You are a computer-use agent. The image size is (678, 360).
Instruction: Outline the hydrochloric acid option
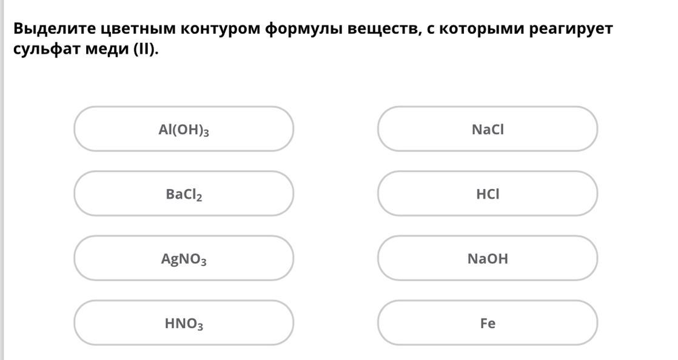tap(488, 193)
